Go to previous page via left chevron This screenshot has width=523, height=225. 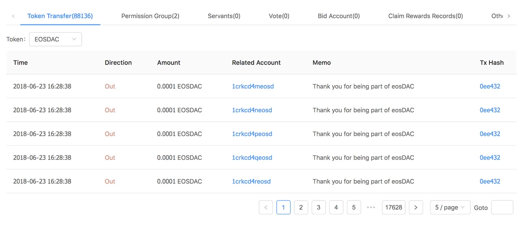266,207
